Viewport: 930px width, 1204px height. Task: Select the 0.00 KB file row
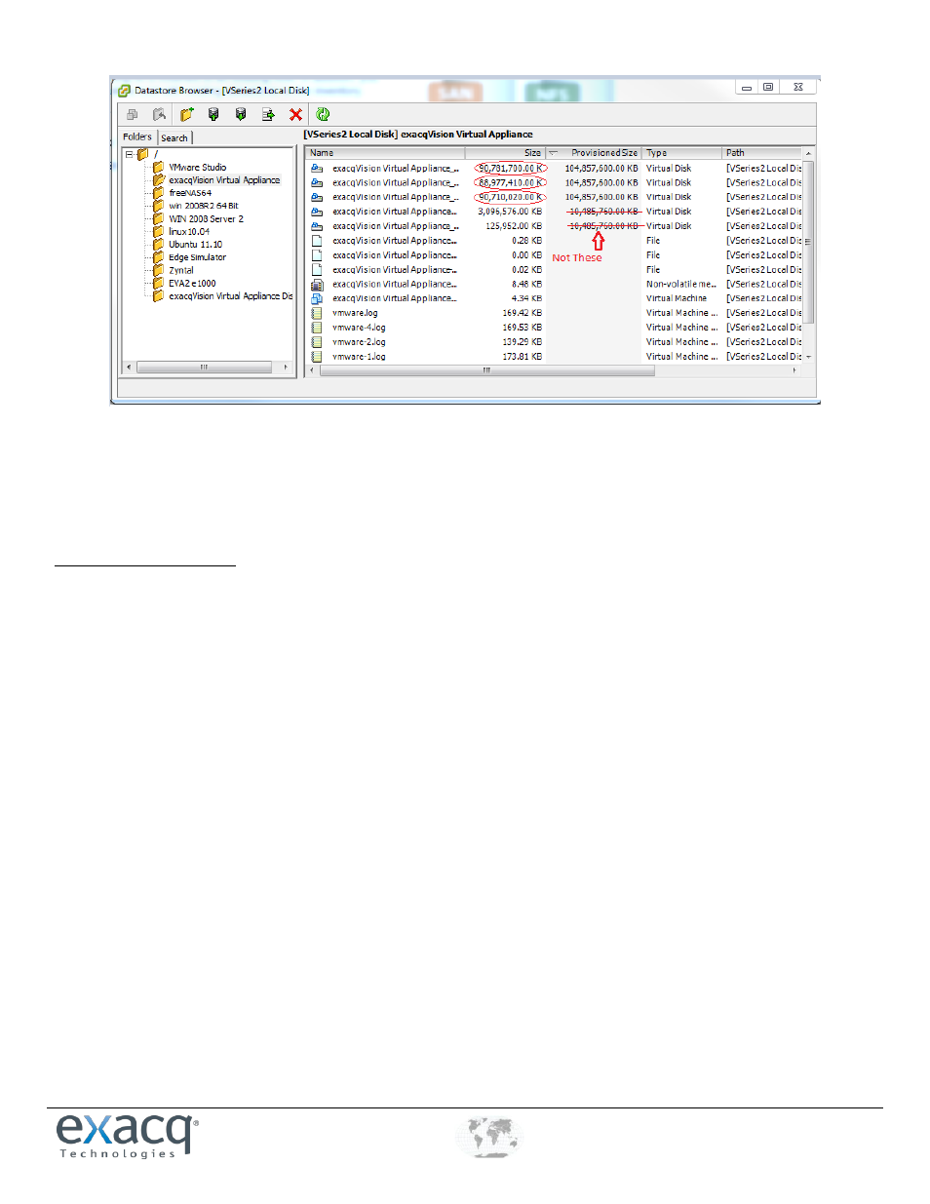pos(556,255)
